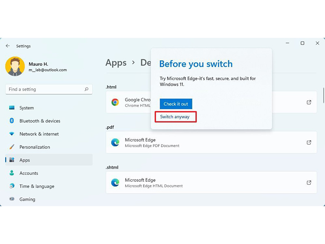This screenshot has width=325, height=244.
Task: Click the Switch anyway link
Action: (x=175, y=117)
